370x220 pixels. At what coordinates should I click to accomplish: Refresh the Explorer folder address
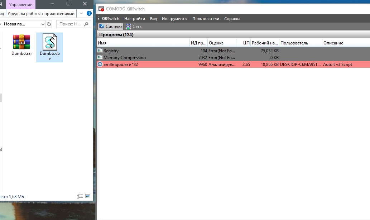tap(49, 24)
